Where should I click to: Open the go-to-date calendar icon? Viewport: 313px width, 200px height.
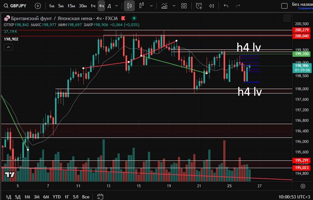tap(100, 196)
